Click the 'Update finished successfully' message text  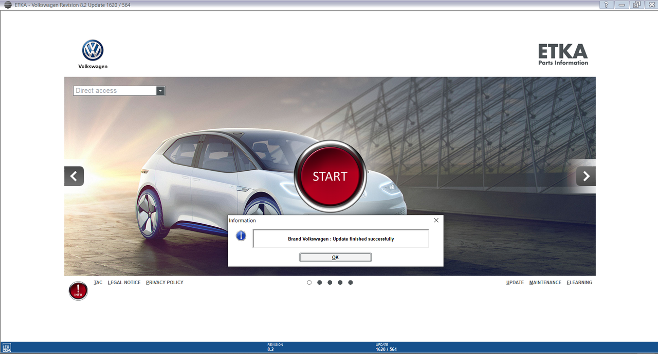pyautogui.click(x=341, y=239)
